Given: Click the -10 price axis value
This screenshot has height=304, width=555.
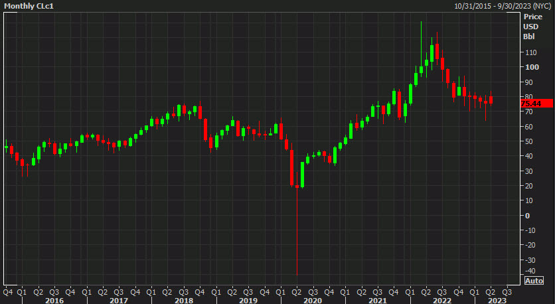Looking at the screenshot, I should pyautogui.click(x=530, y=230).
